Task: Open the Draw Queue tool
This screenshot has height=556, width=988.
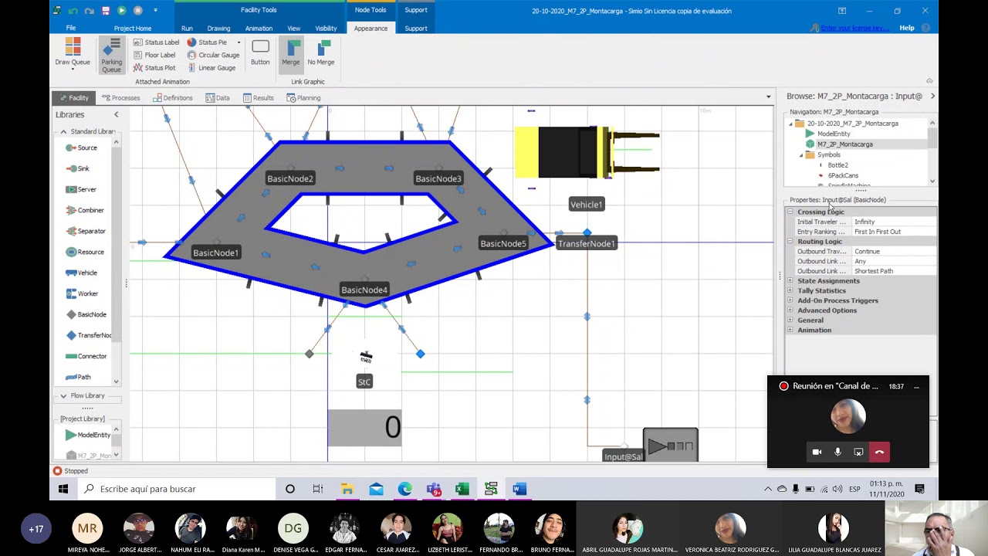Action: click(x=73, y=54)
